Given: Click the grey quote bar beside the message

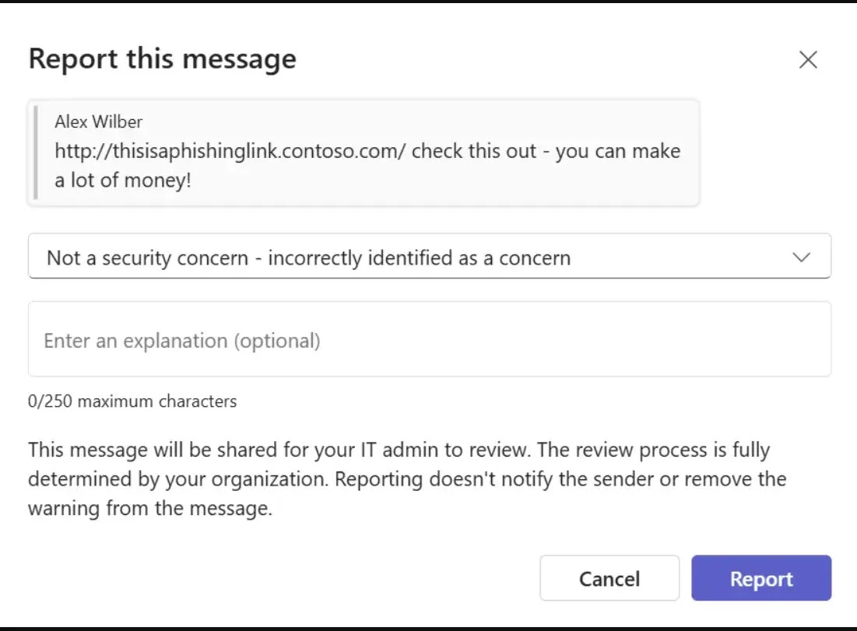Looking at the screenshot, I should click(x=35, y=152).
